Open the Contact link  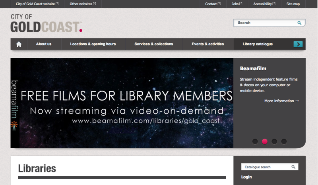(213, 4)
